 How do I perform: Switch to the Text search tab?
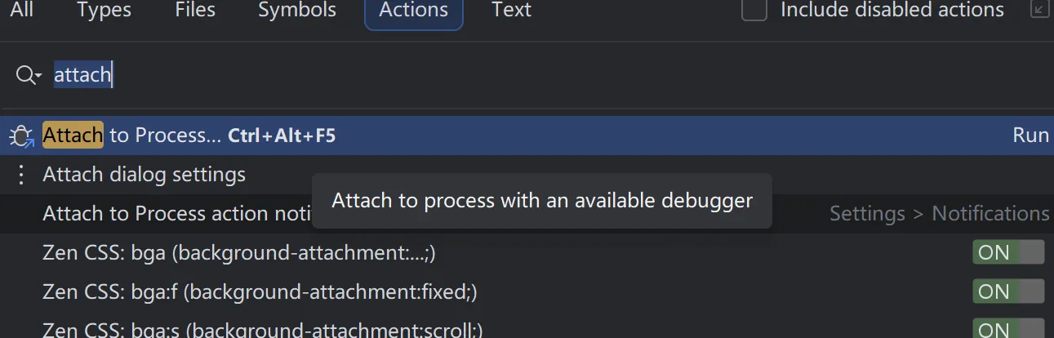click(x=511, y=11)
